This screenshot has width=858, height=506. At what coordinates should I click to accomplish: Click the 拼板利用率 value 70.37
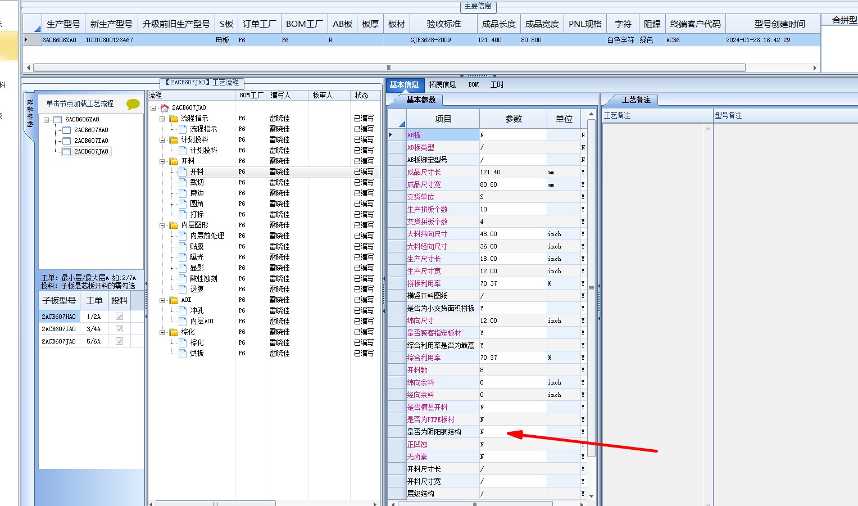[x=513, y=283]
